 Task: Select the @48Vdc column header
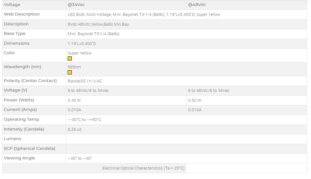(197, 5)
